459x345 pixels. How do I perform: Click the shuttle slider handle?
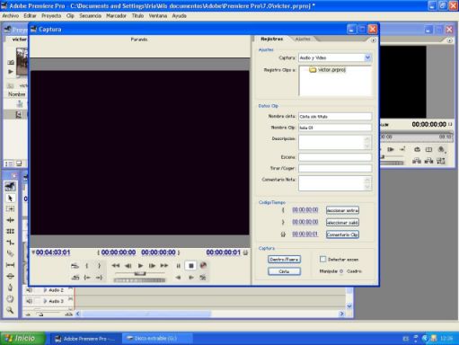[x=140, y=273]
